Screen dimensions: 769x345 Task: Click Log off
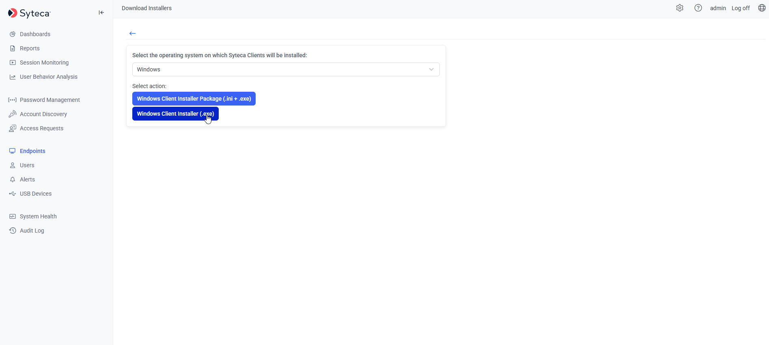tap(741, 8)
